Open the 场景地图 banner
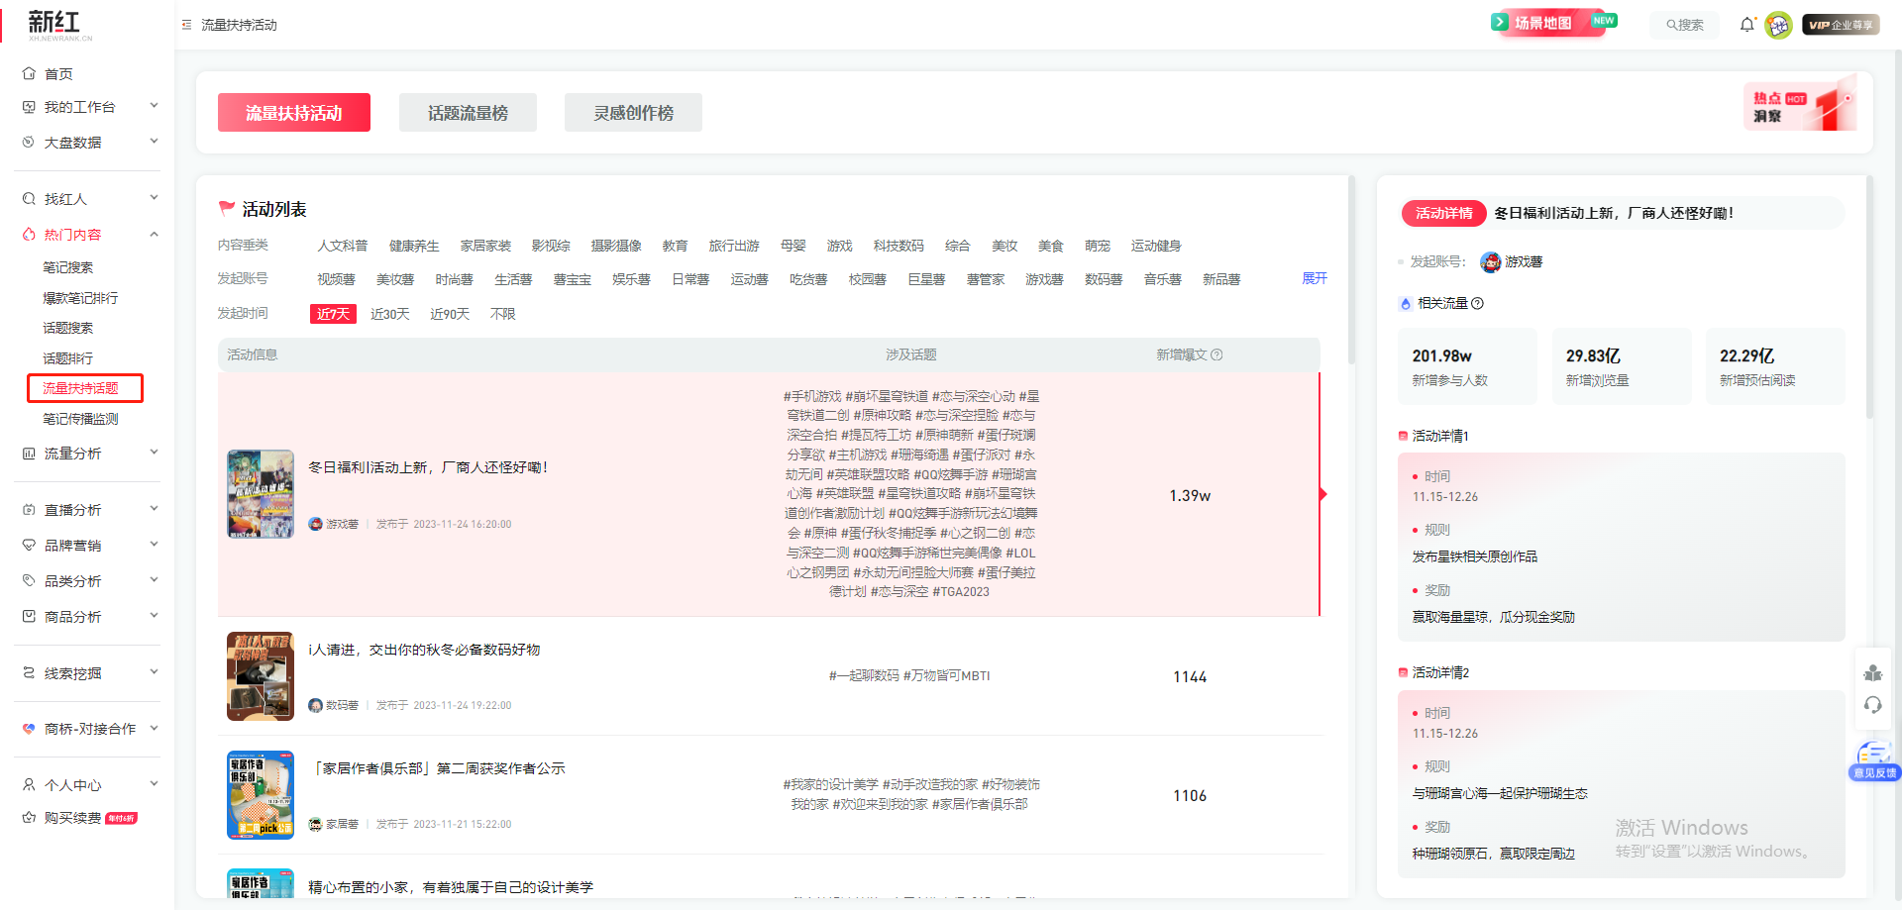The image size is (1902, 910). coord(1553,22)
